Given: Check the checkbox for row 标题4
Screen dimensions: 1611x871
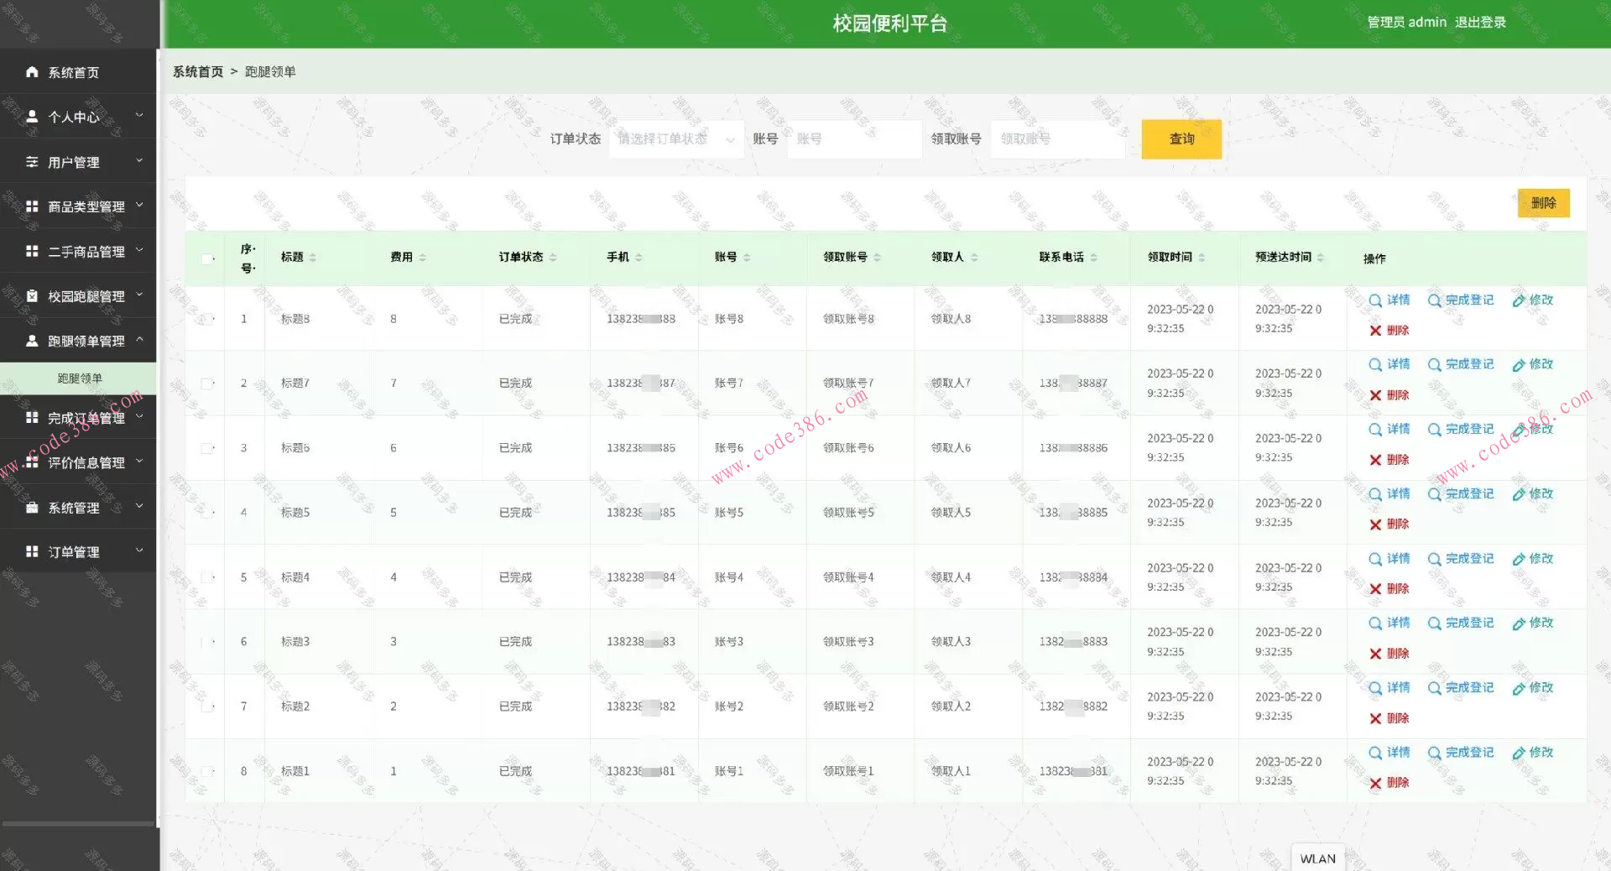Looking at the screenshot, I should tap(207, 577).
